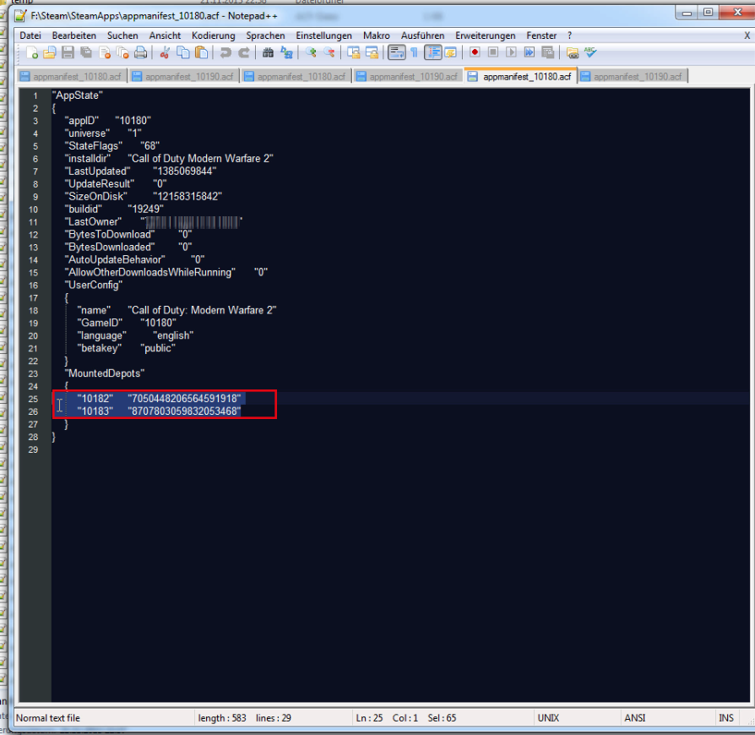The height and width of the screenshot is (735, 755).
Task: Create a new document with New icon
Action: tap(32, 52)
